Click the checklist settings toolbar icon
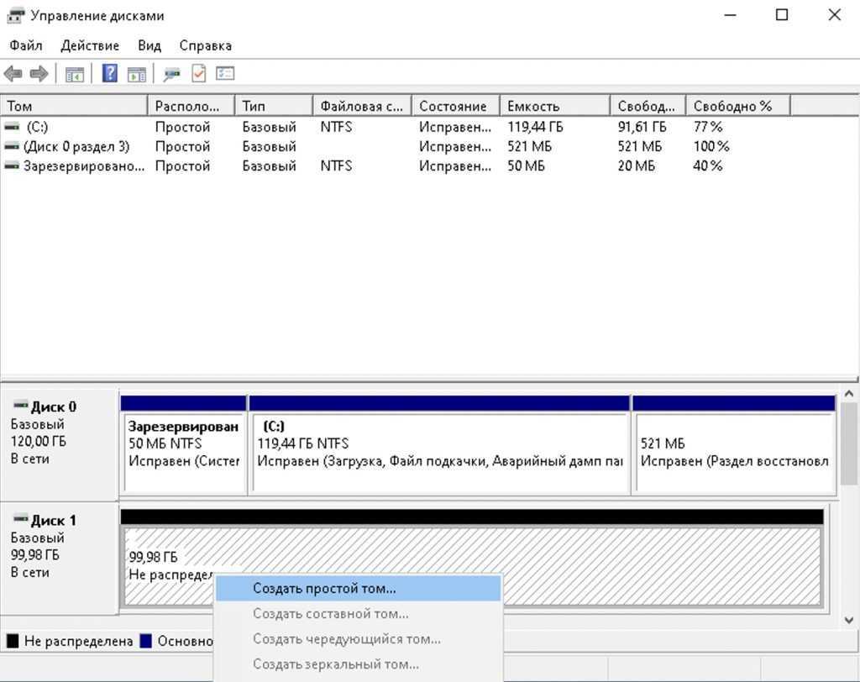Screen dimensions: 860x682 point(225,74)
